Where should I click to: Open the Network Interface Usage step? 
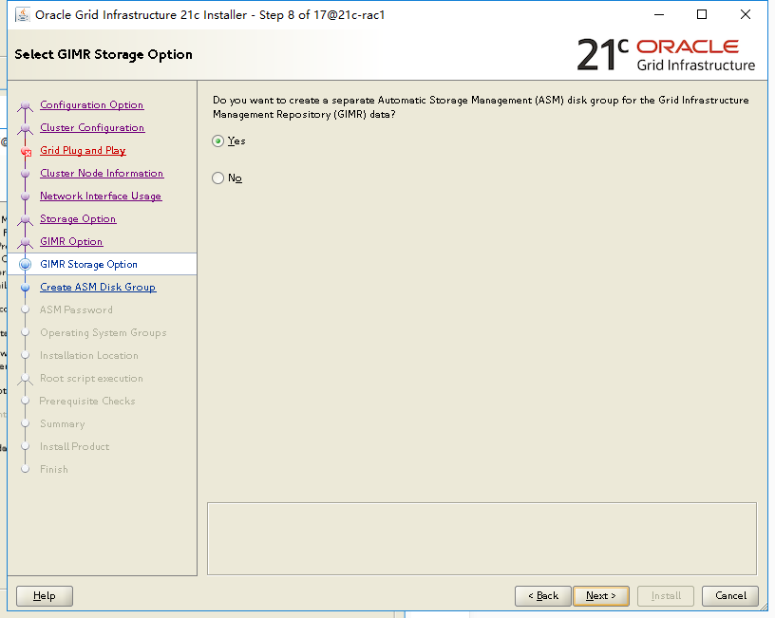(101, 196)
